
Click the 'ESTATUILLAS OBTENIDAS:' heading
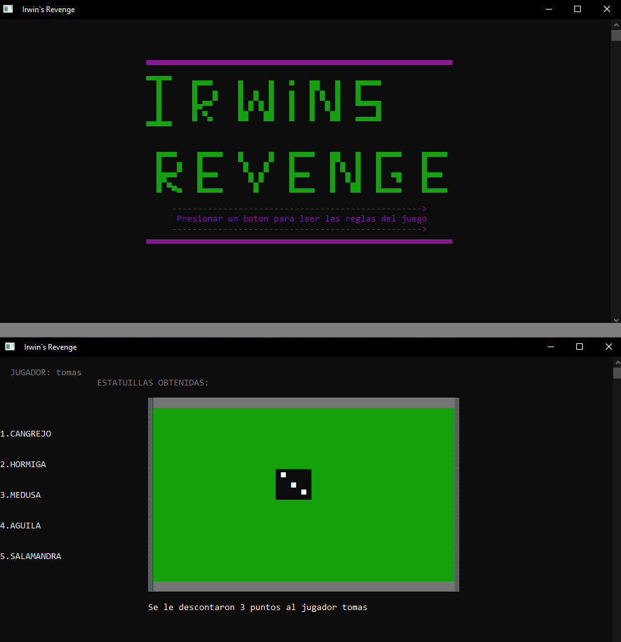(153, 383)
